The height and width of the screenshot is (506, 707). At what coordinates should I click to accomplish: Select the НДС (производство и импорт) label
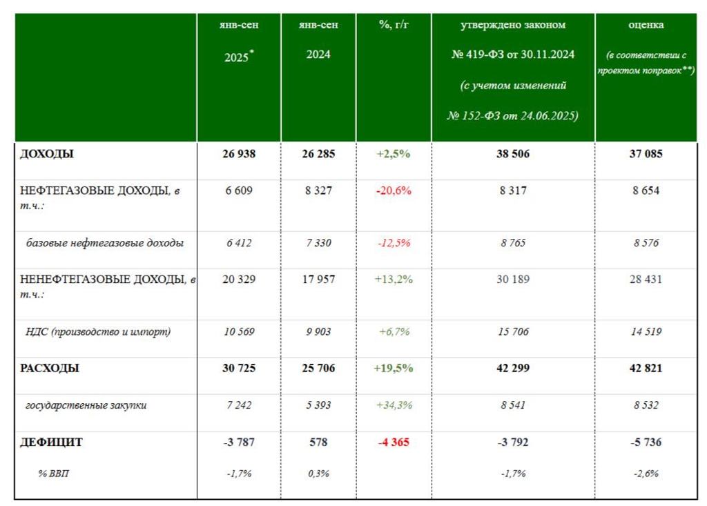(x=98, y=332)
